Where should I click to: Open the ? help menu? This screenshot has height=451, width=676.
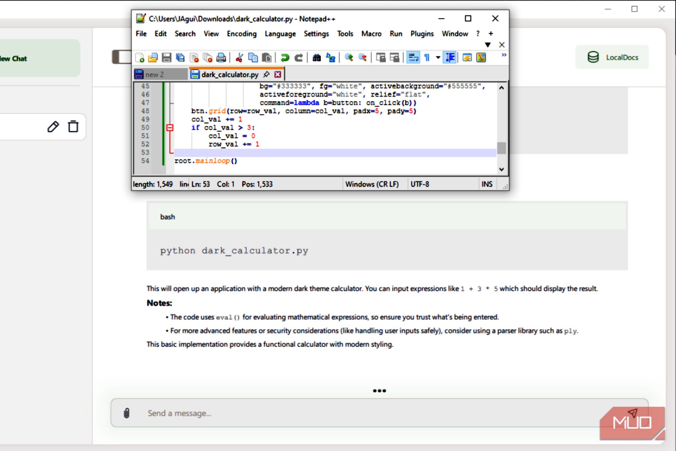click(478, 34)
